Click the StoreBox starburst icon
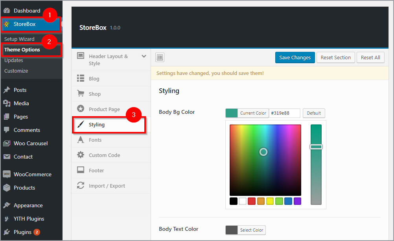This screenshot has height=241, width=394. [x=7, y=24]
